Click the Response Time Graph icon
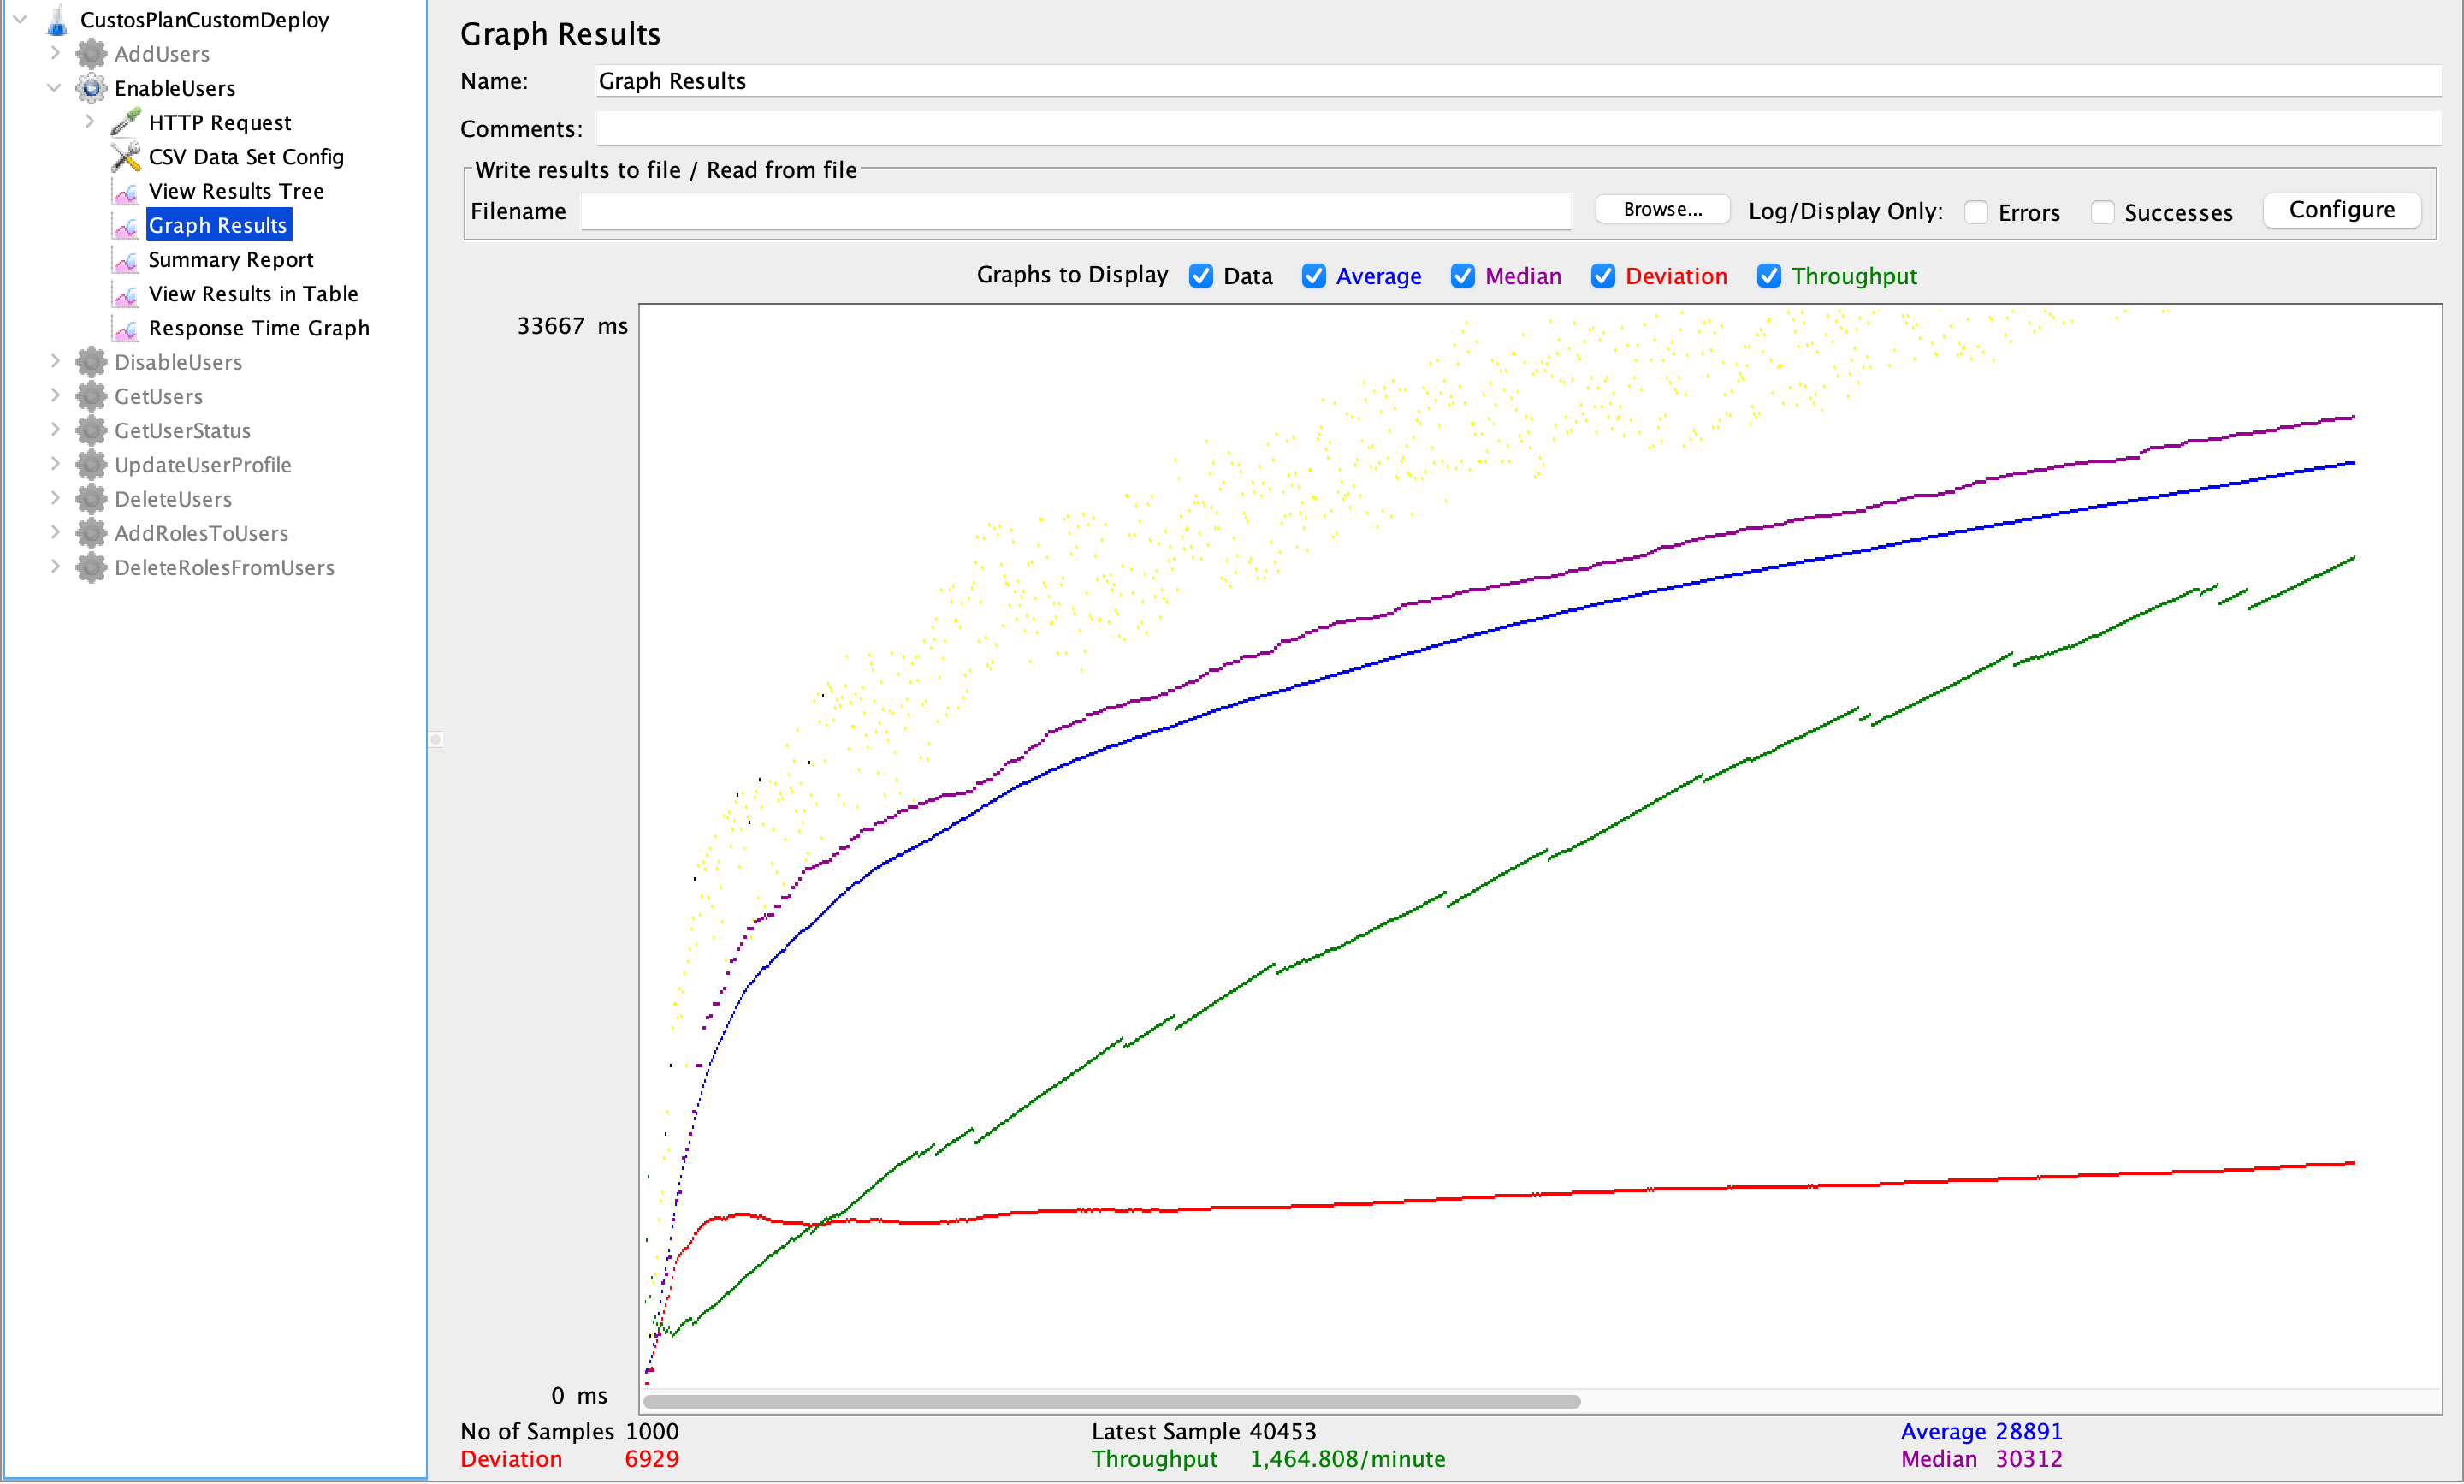 coord(123,328)
